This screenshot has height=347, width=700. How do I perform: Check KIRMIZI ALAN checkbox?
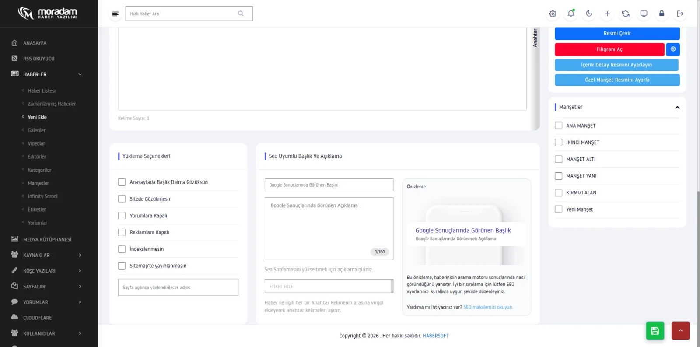pos(558,193)
